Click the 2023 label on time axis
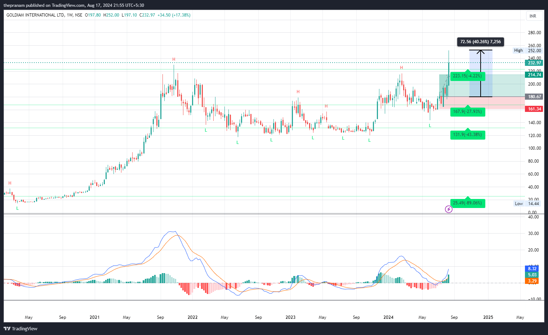This screenshot has height=335, width=548. [290, 317]
